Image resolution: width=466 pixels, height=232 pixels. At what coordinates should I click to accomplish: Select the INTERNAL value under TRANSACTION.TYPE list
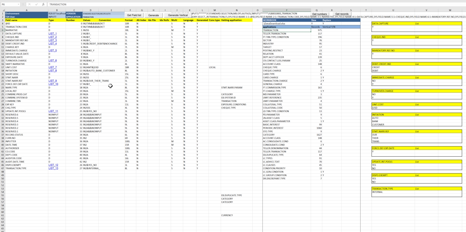pos(393,192)
